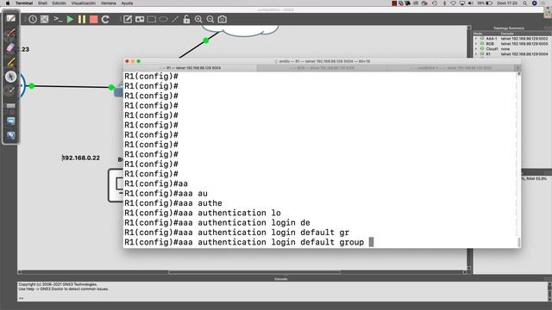
Task: Click the 192.168.0.22 label on canvas
Action: click(x=81, y=158)
